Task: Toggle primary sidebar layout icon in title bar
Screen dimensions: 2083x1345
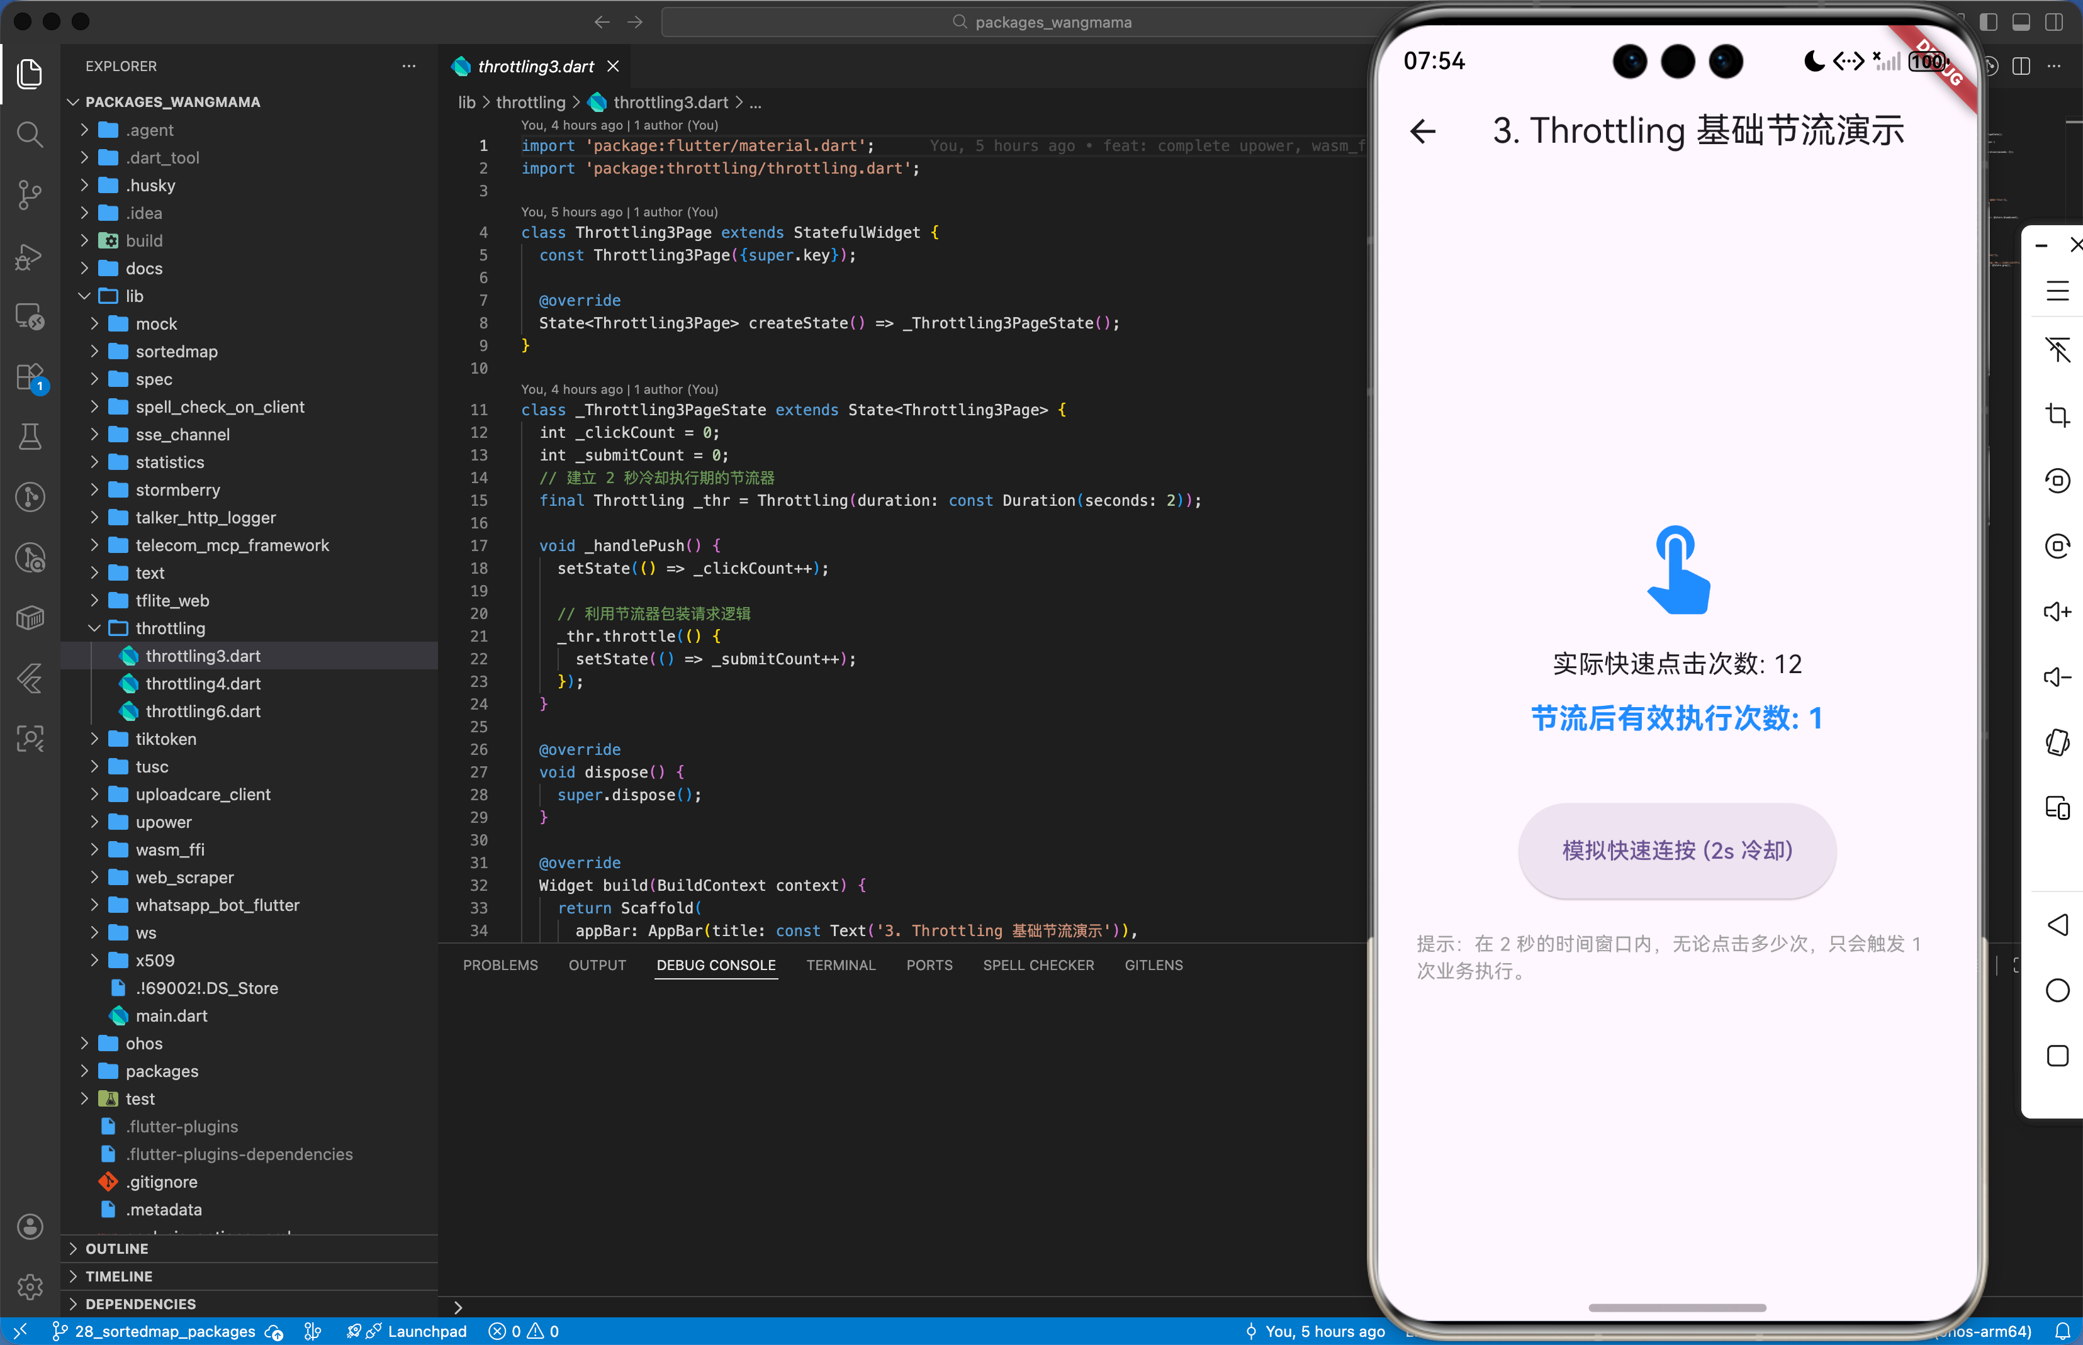Action: point(1989,22)
